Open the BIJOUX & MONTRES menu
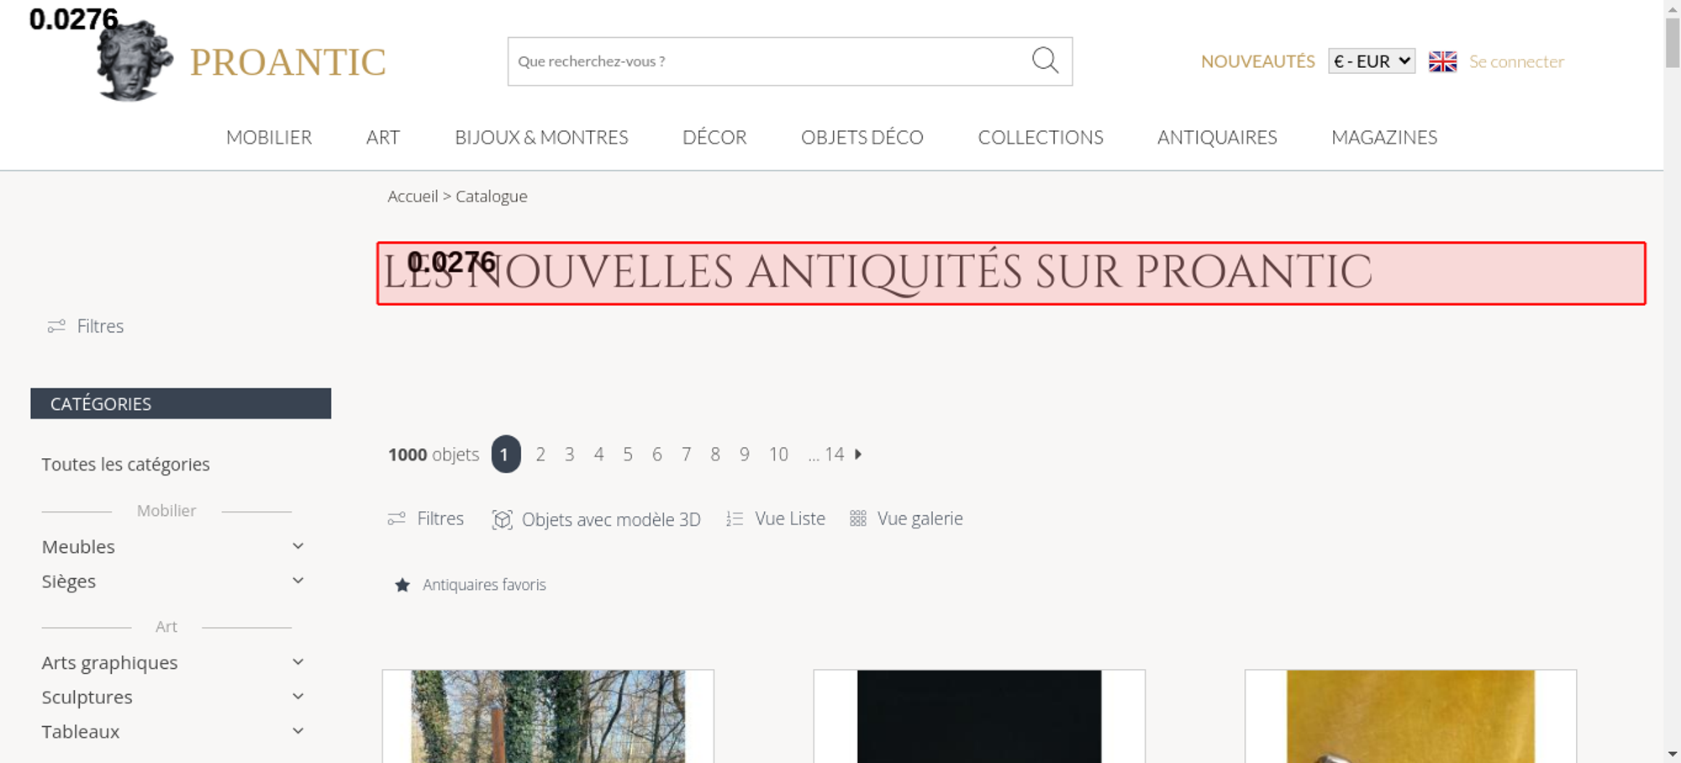This screenshot has width=1681, height=763. pos(541,137)
